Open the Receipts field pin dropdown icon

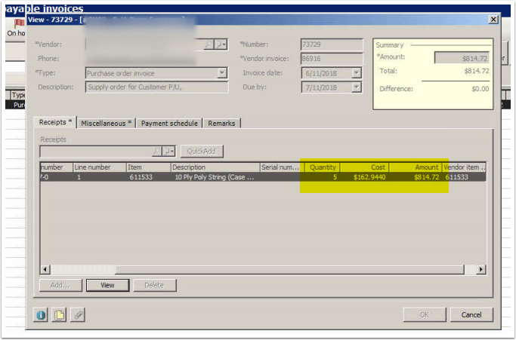click(x=169, y=151)
